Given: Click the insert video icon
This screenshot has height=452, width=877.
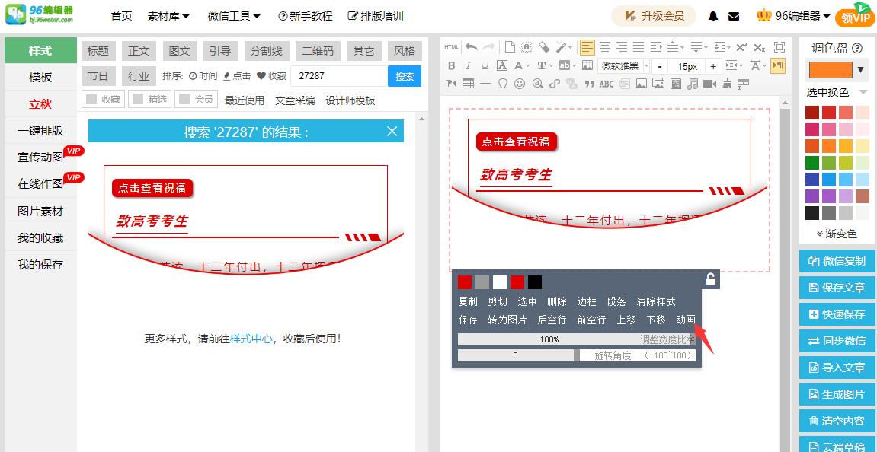Looking at the screenshot, I should coord(710,84).
